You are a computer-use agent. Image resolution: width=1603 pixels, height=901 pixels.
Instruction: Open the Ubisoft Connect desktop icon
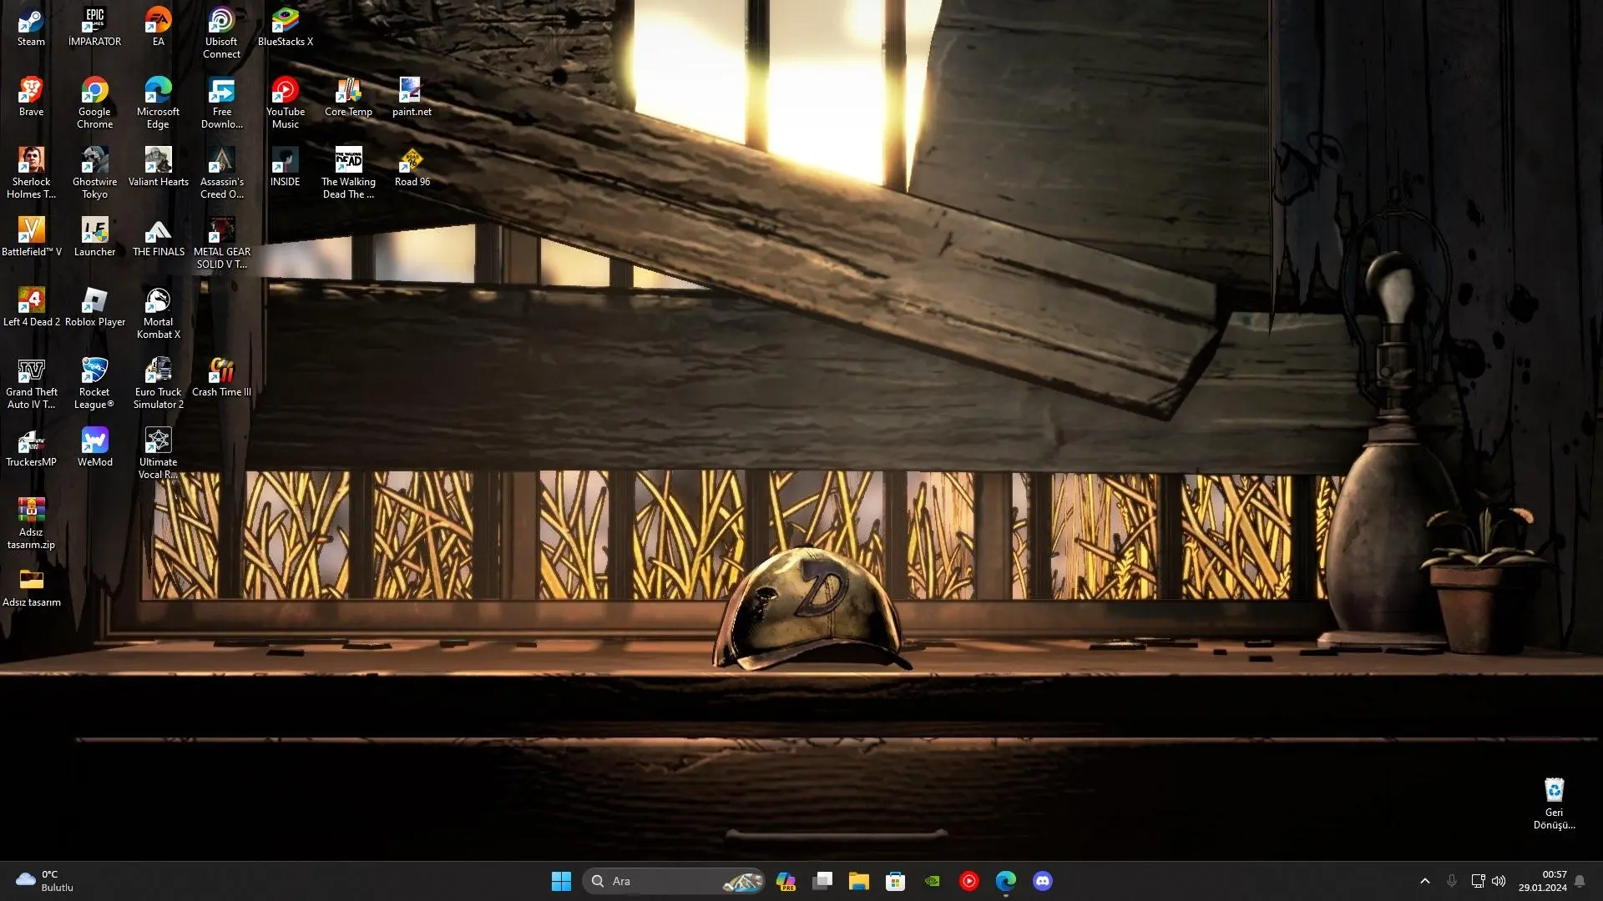click(221, 33)
